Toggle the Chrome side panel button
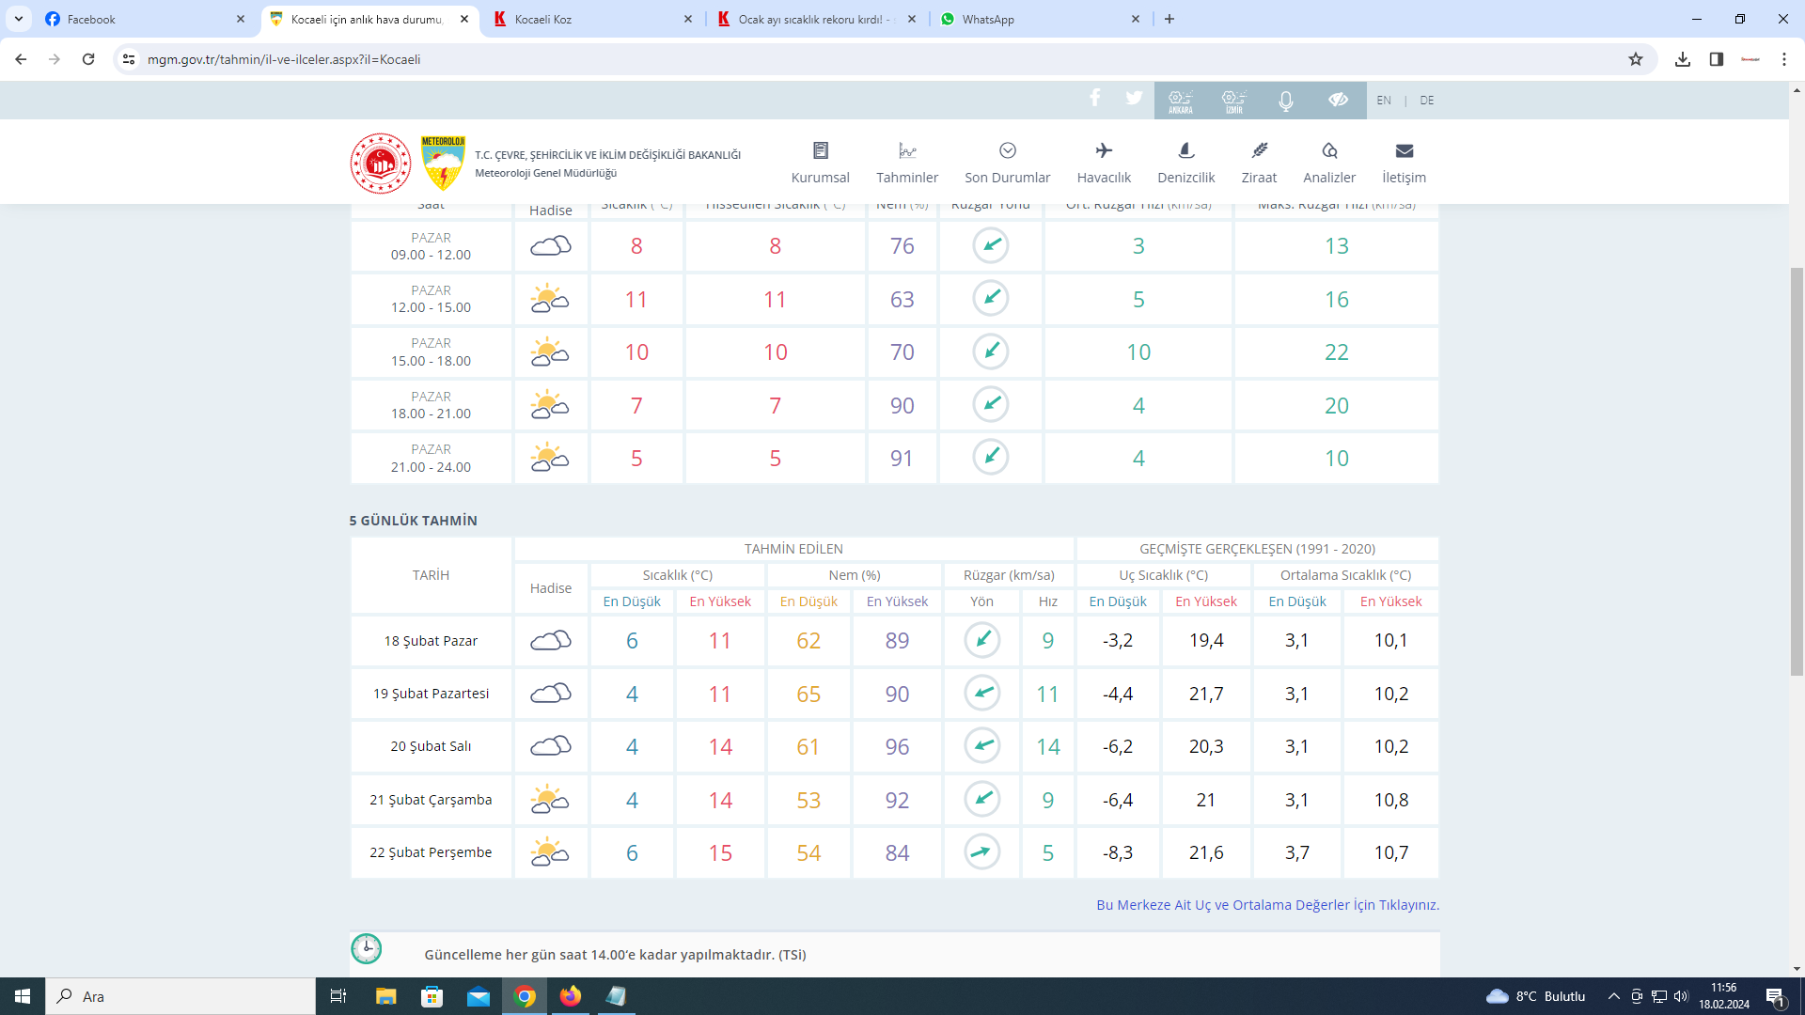This screenshot has width=1805, height=1015. click(x=1717, y=59)
